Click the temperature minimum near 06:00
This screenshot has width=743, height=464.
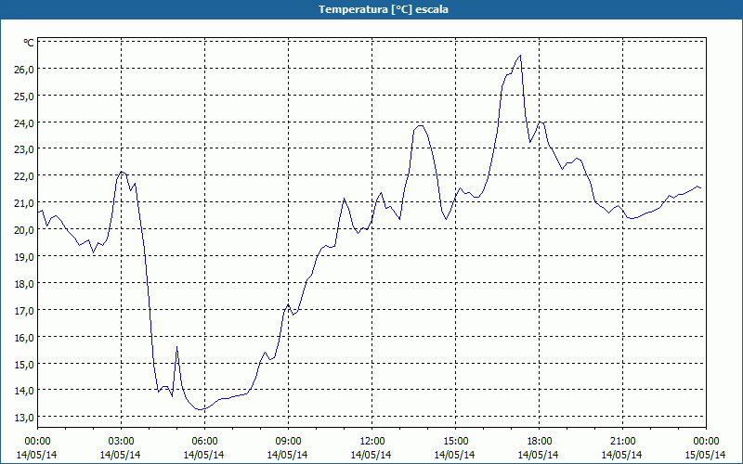point(201,409)
